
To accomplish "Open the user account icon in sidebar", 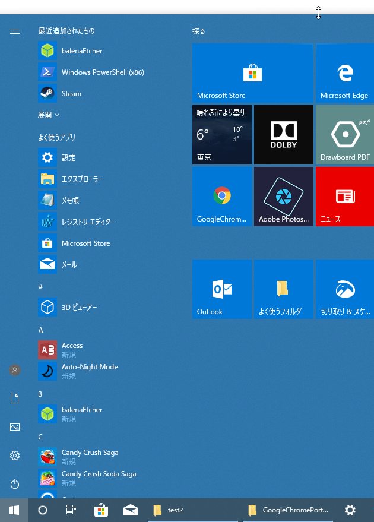I will (15, 370).
